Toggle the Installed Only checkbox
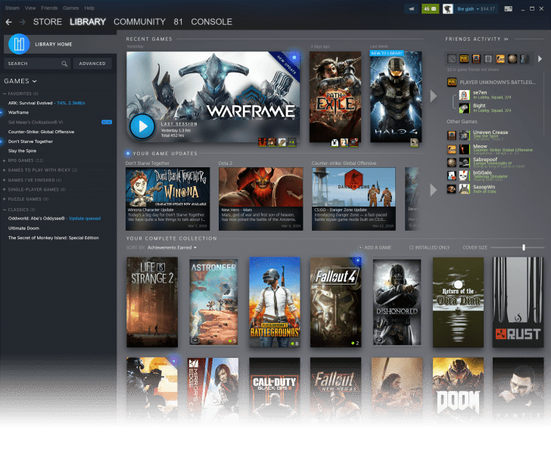 411,247
